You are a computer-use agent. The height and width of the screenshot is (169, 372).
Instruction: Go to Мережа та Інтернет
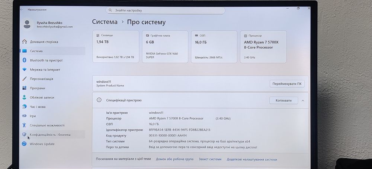click(x=45, y=70)
